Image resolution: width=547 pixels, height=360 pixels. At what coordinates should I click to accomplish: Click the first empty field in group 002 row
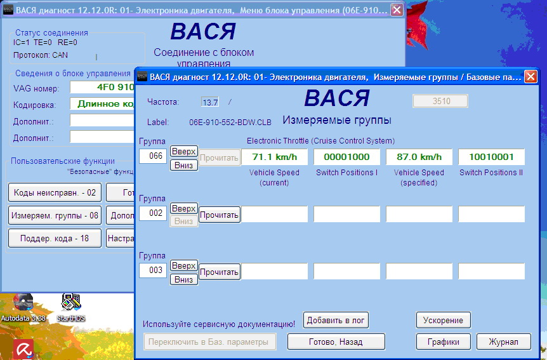tap(275, 214)
